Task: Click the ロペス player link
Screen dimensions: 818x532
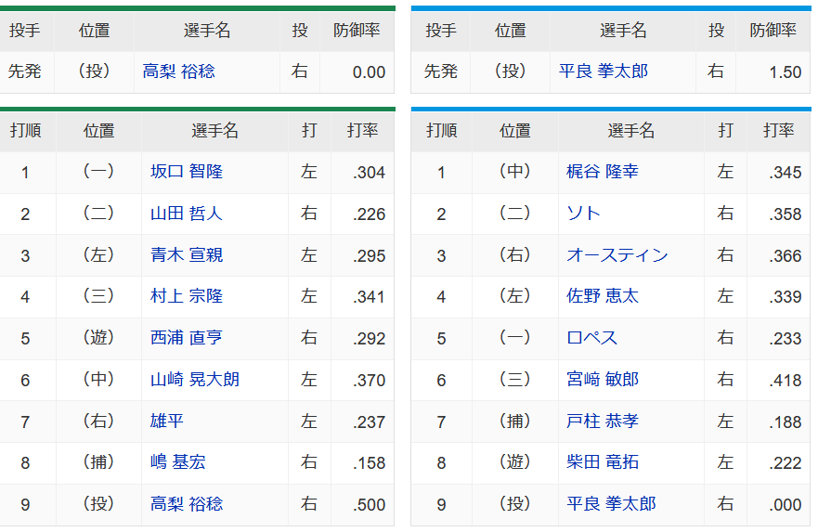Action: tap(591, 338)
